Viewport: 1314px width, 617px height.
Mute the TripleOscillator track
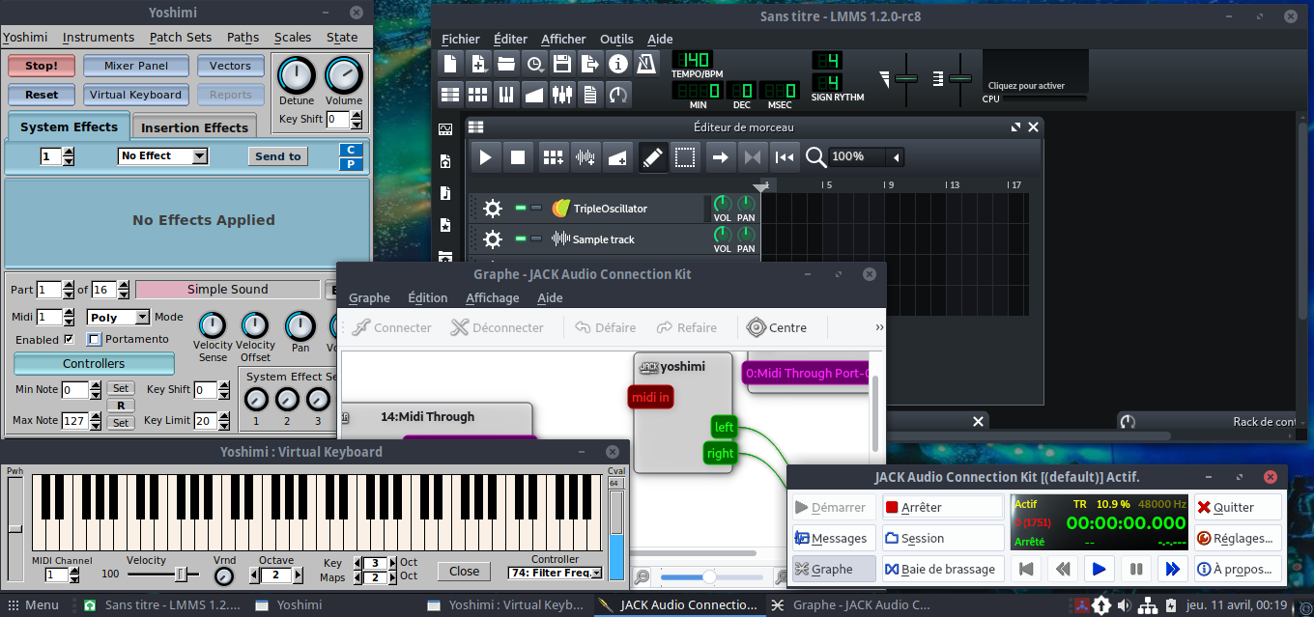click(x=522, y=209)
